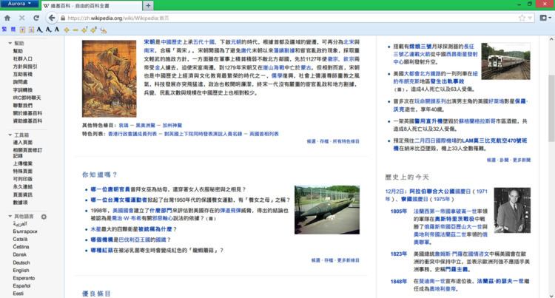Open a new tab with the plus button
Viewport: 555px width, 298px height.
[x=149, y=5]
